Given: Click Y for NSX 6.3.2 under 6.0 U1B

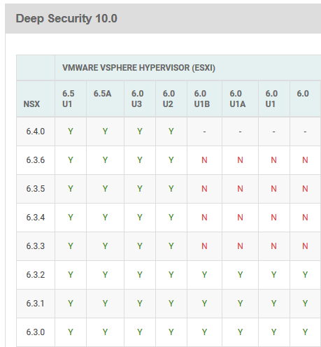Looking at the screenshot, I should tap(204, 275).
